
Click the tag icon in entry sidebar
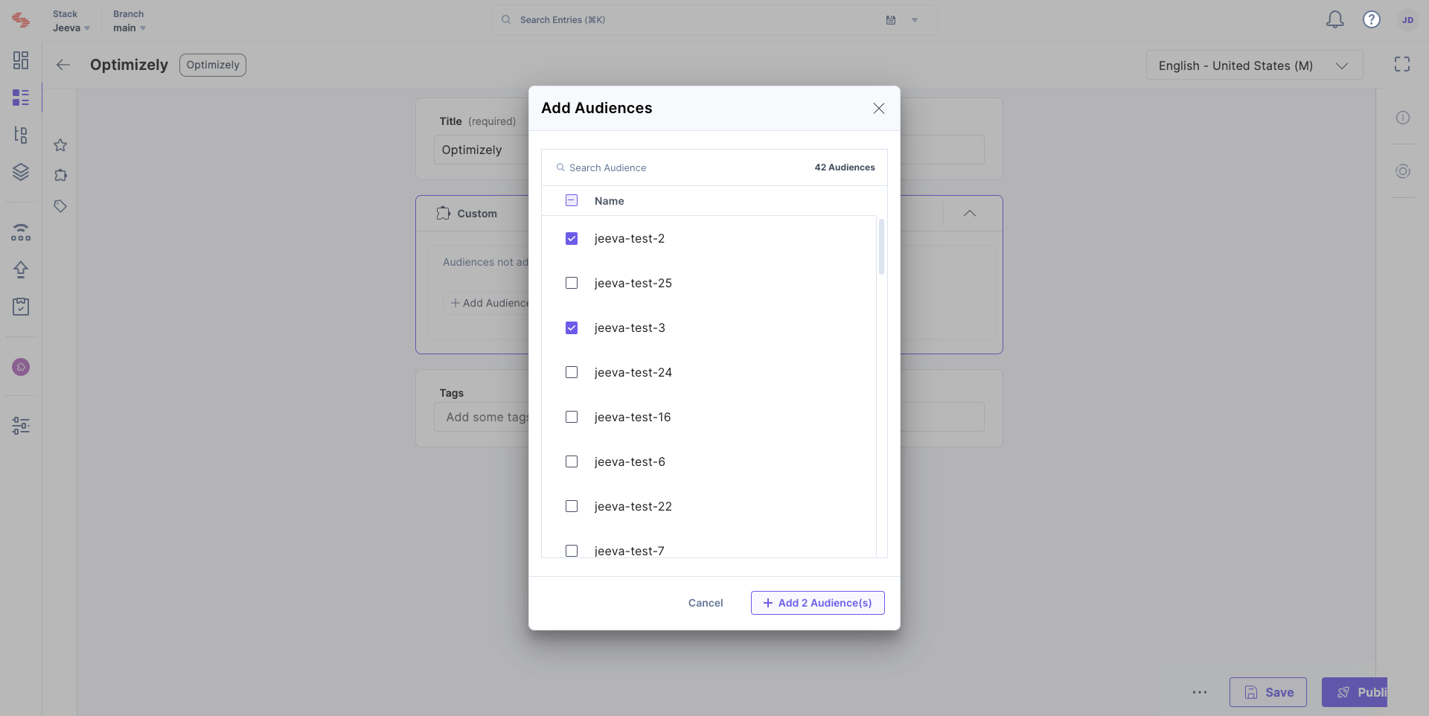pyautogui.click(x=60, y=206)
